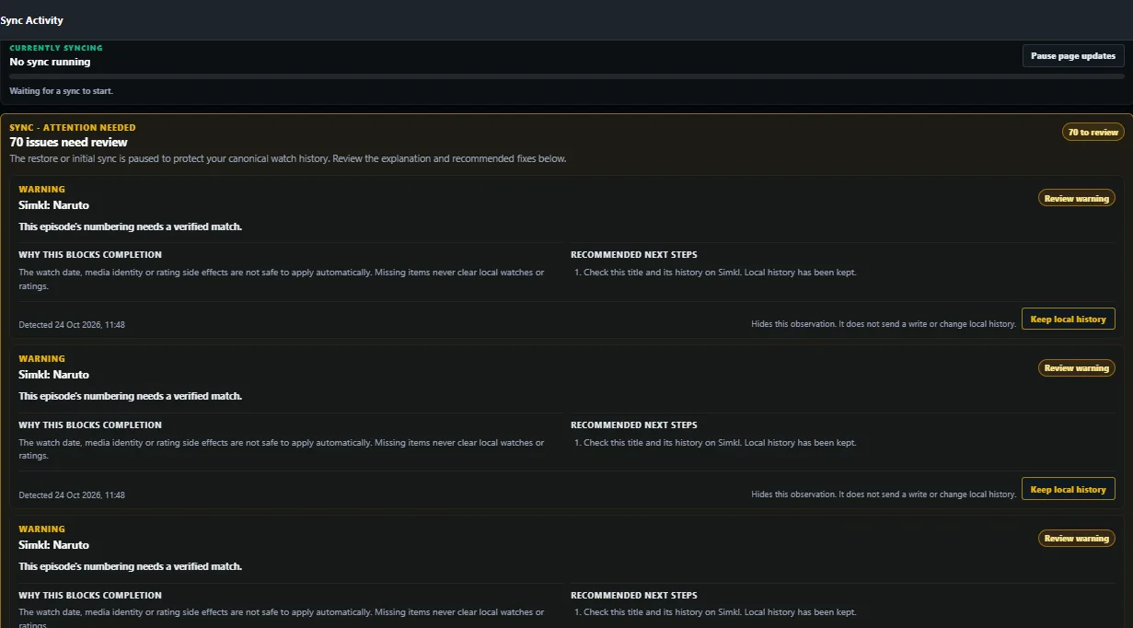Click Waiting for a sync to start text

[61, 91]
